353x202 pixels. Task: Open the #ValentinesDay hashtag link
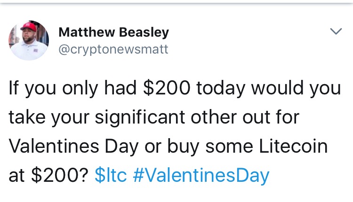tap(201, 176)
